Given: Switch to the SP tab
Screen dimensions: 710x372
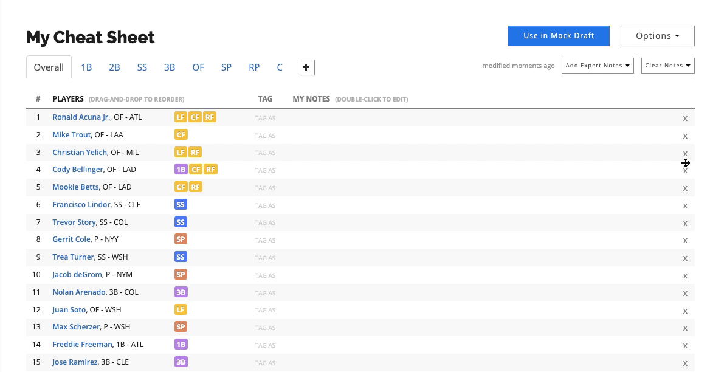Looking at the screenshot, I should pos(226,67).
